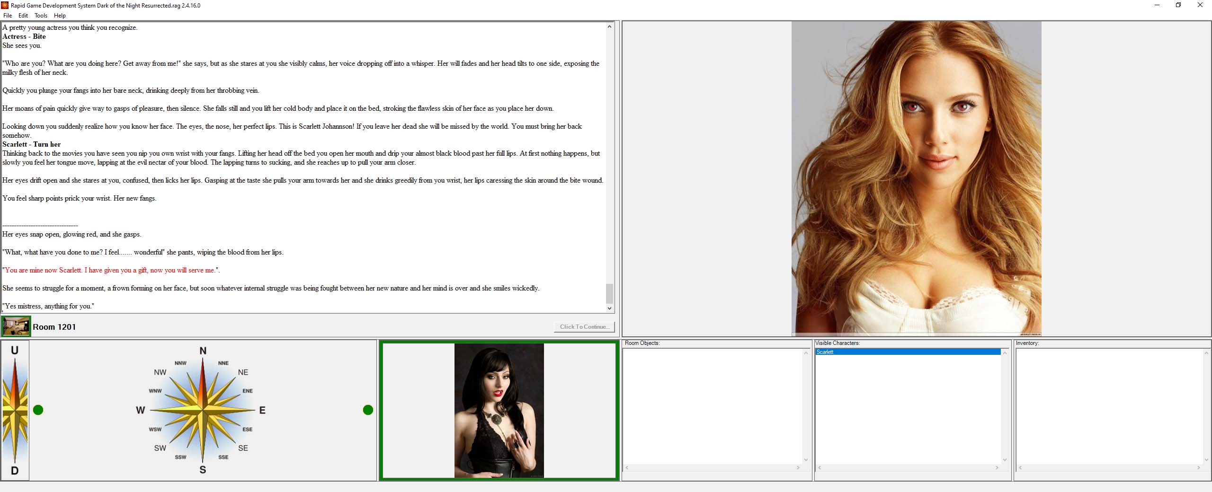This screenshot has width=1212, height=492.
Task: Open the File menu
Action: [x=8, y=16]
